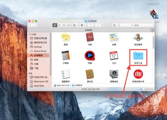The image size is (167, 120).
Task: Minimize the Finder window with yellow button
Action: [33, 21]
